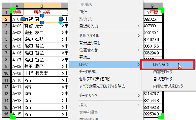Click 有留 恵子 cell in row 3
The image size is (196, 120).
click(42, 26)
